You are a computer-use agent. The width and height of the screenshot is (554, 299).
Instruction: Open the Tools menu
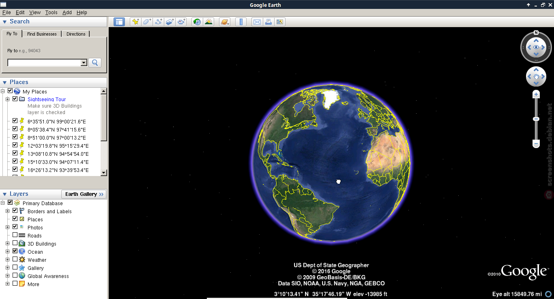click(x=52, y=13)
